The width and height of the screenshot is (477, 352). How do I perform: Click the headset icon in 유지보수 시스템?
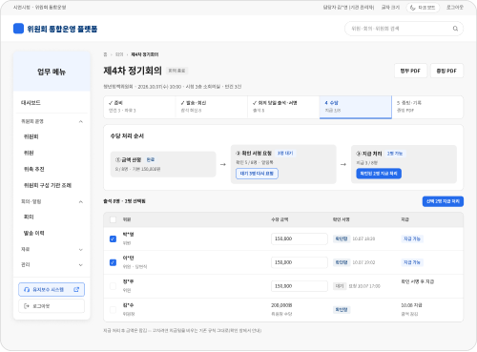27,290
